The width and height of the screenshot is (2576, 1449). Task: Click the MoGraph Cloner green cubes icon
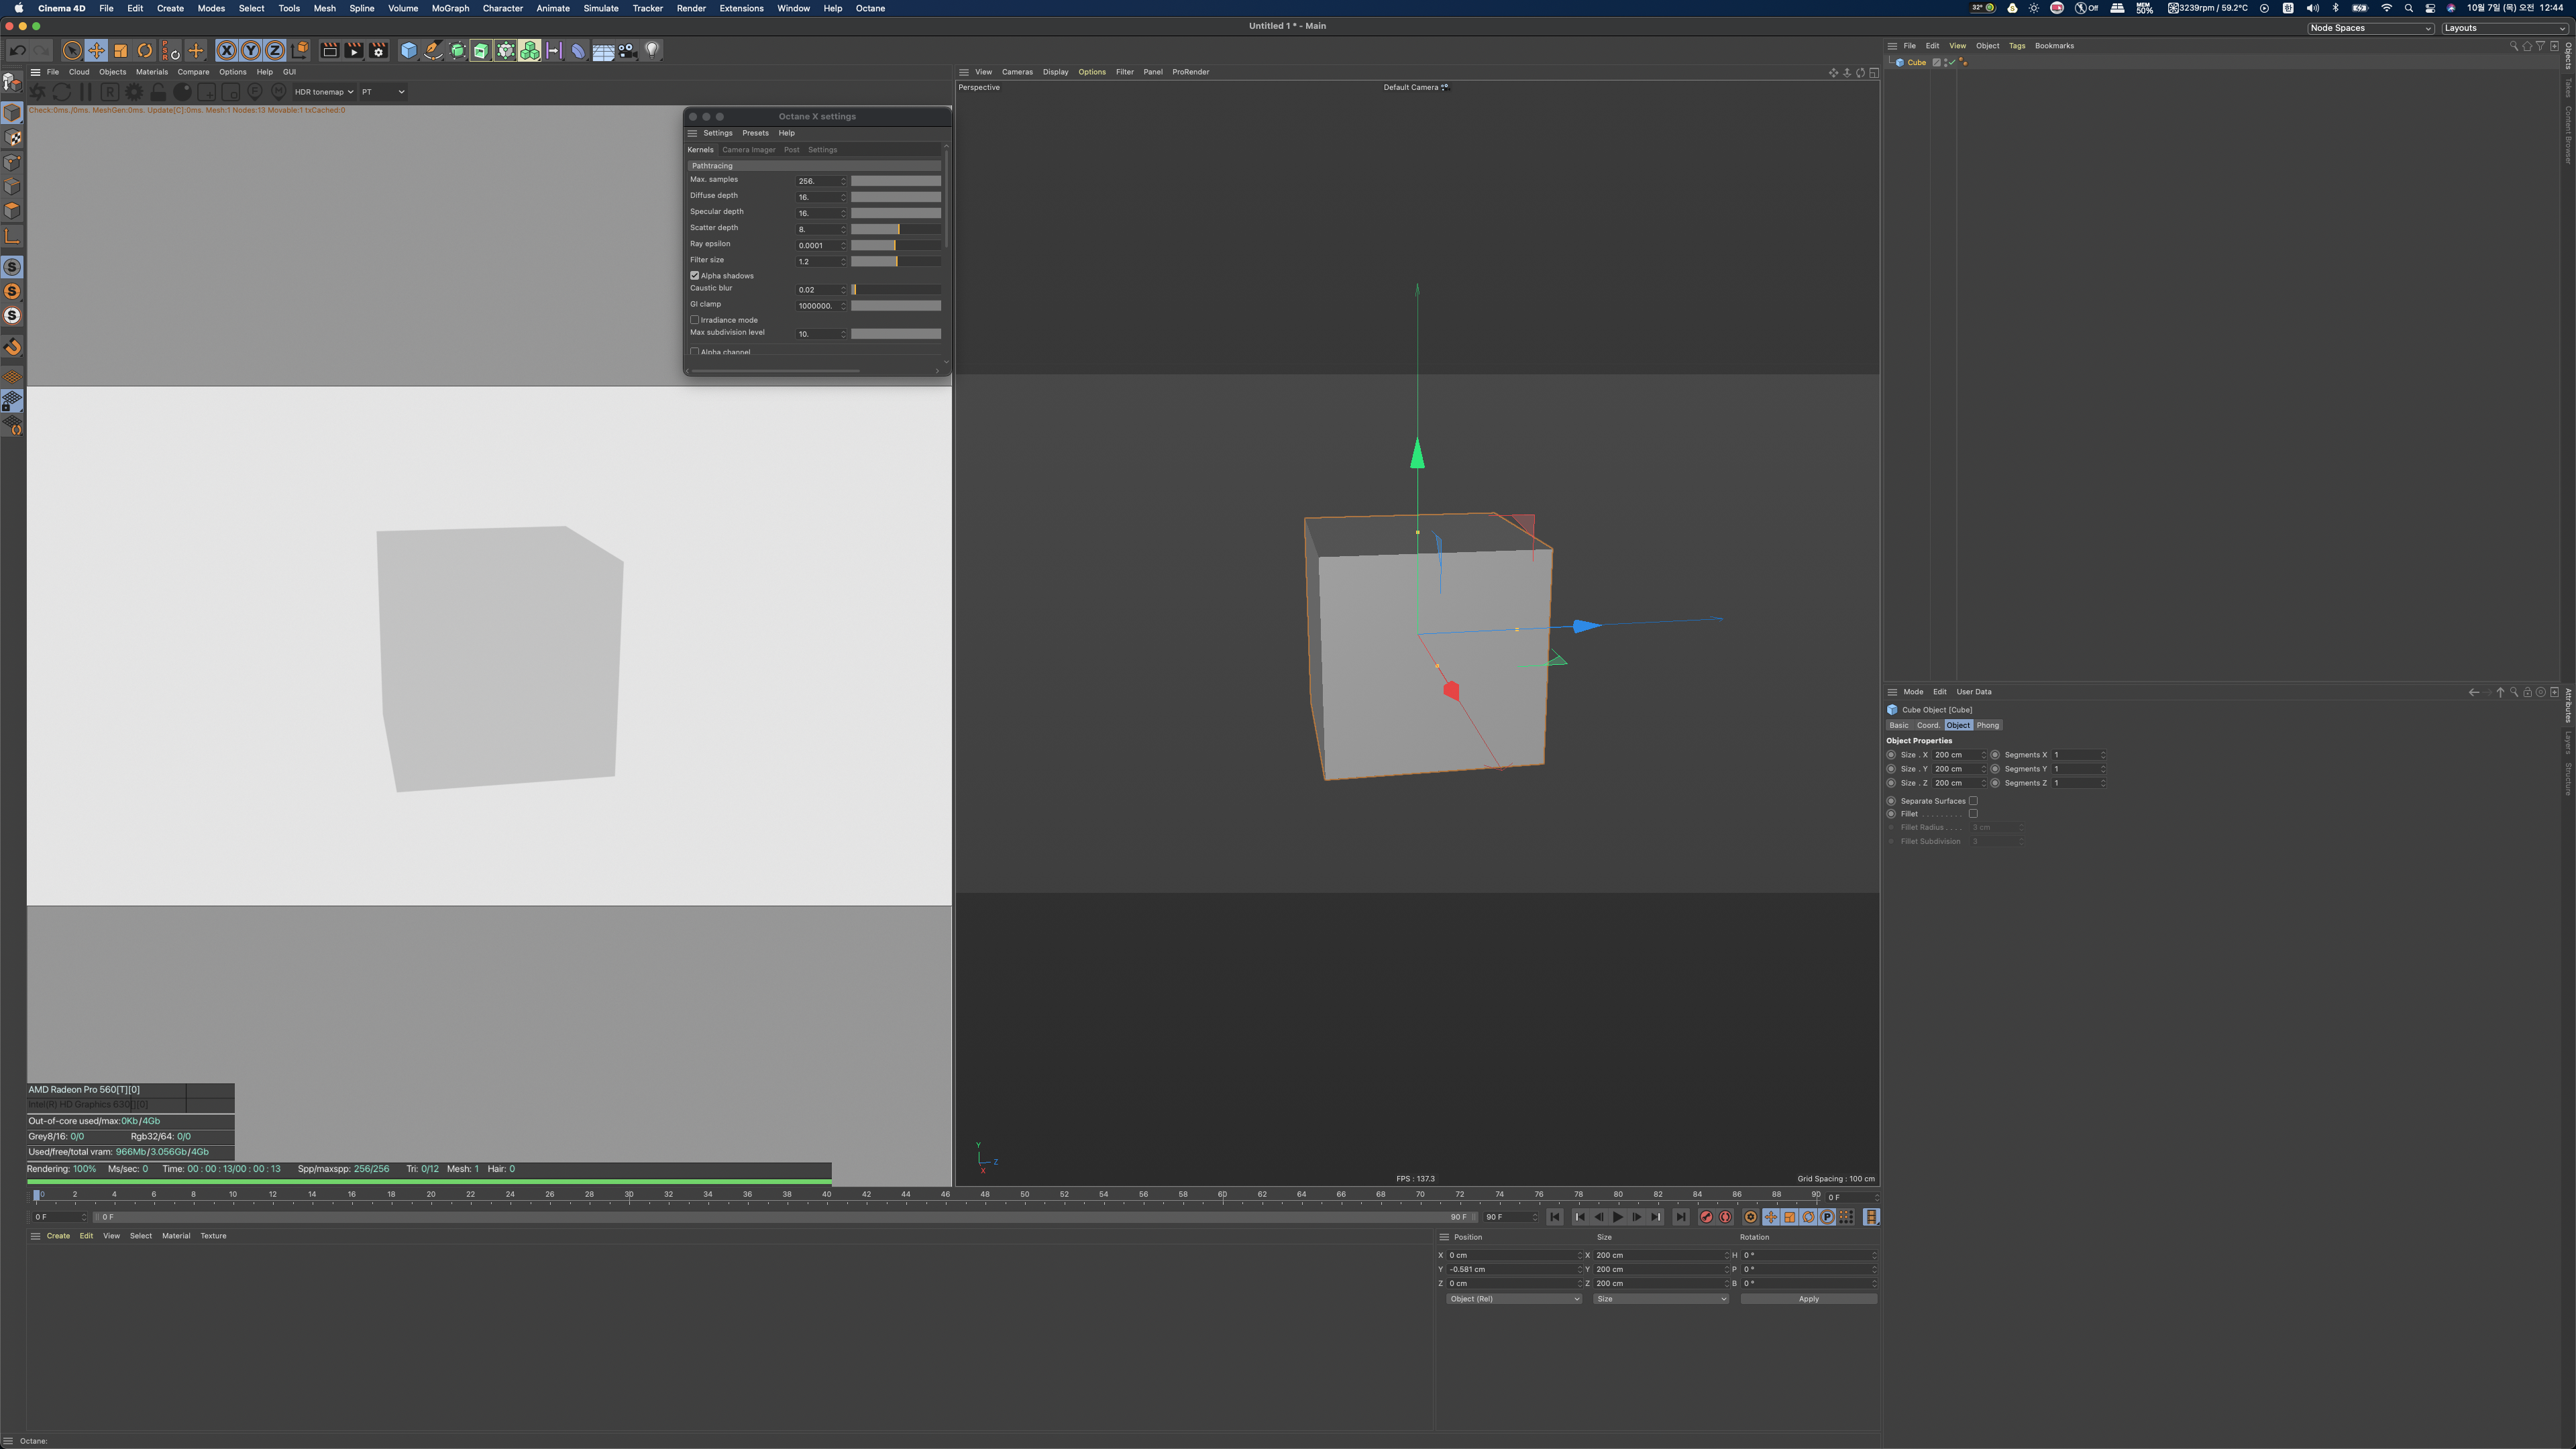click(x=530, y=50)
